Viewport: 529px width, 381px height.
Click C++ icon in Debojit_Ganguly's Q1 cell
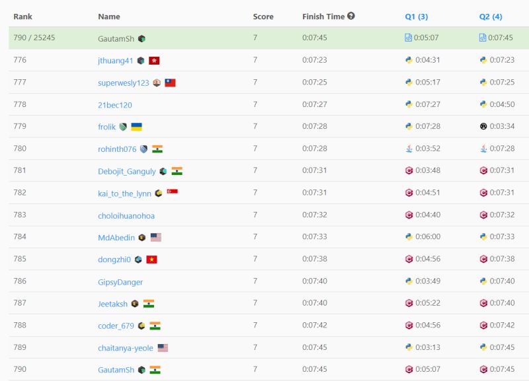[409, 170]
